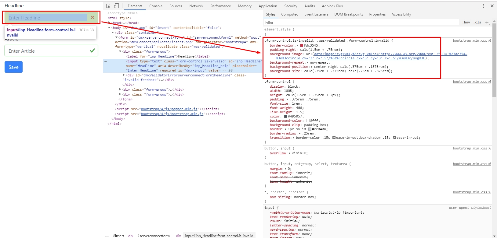Collapse the body element node
The image size is (497, 238).
(x=109, y=28)
